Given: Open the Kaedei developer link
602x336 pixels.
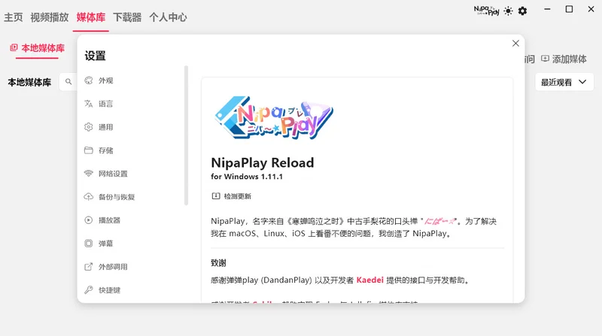Looking at the screenshot, I should (x=369, y=280).
